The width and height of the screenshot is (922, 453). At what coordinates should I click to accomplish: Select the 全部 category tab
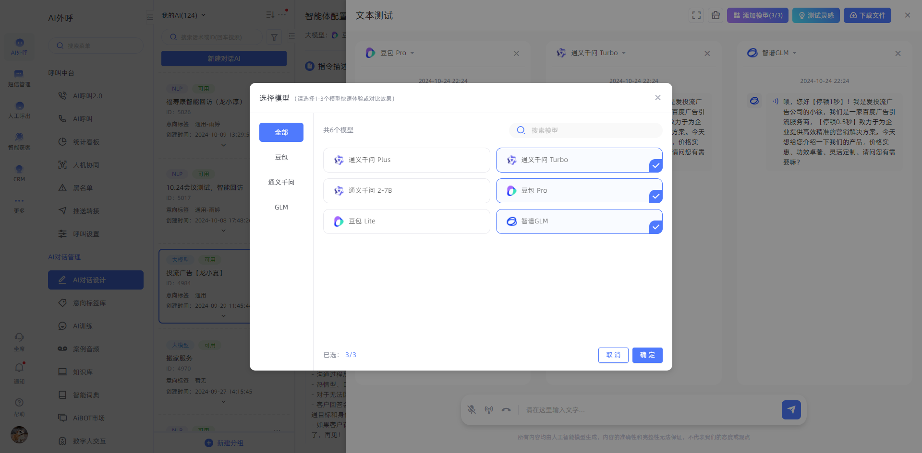pyautogui.click(x=281, y=132)
